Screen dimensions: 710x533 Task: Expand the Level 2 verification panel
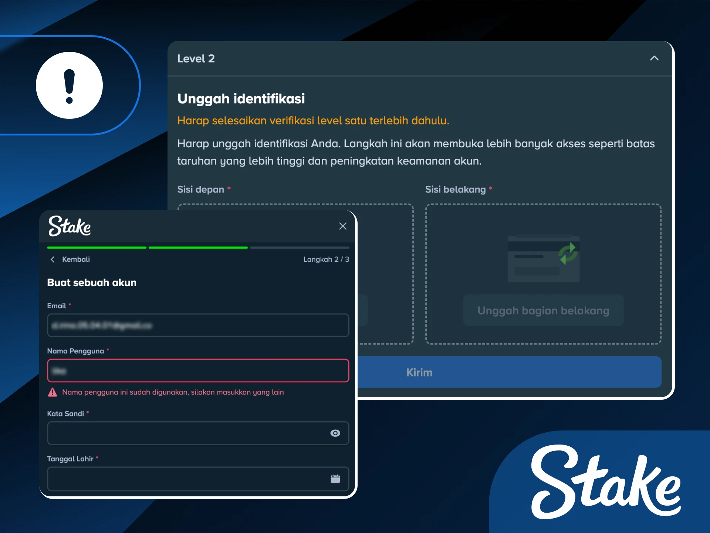click(x=655, y=58)
